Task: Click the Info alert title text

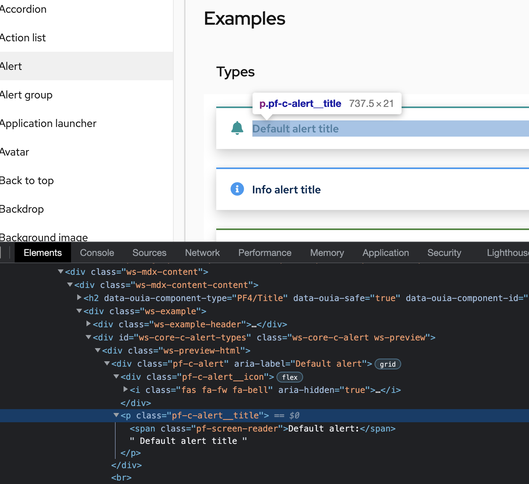Action: click(x=287, y=190)
